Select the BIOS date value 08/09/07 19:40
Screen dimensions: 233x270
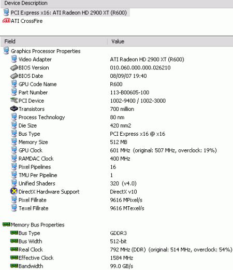coord(128,76)
